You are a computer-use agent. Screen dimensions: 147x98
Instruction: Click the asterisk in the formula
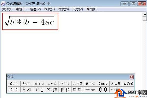pyautogui.click(x=19, y=22)
